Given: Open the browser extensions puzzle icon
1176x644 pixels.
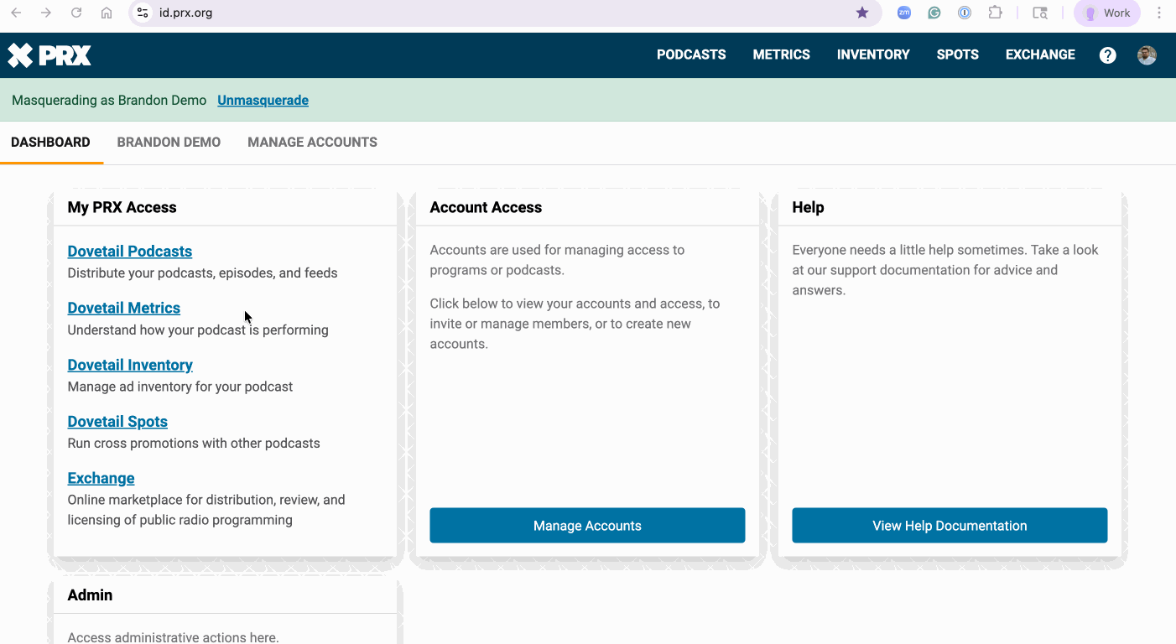Looking at the screenshot, I should (995, 13).
